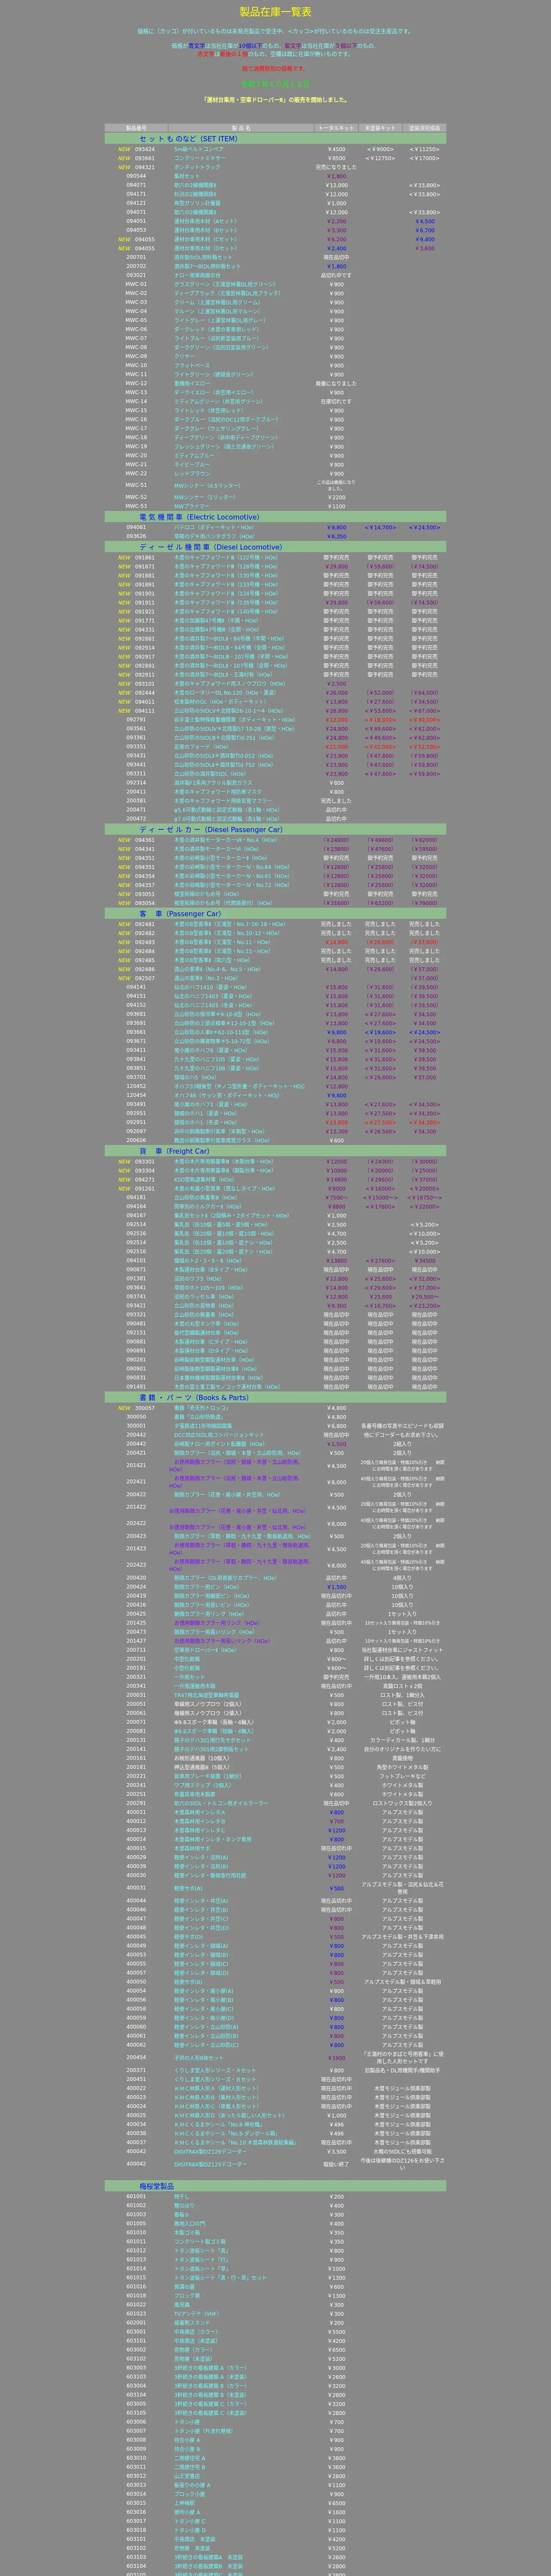
Task: Click the 製品在庫一覧表 page title
Action: [275, 12]
